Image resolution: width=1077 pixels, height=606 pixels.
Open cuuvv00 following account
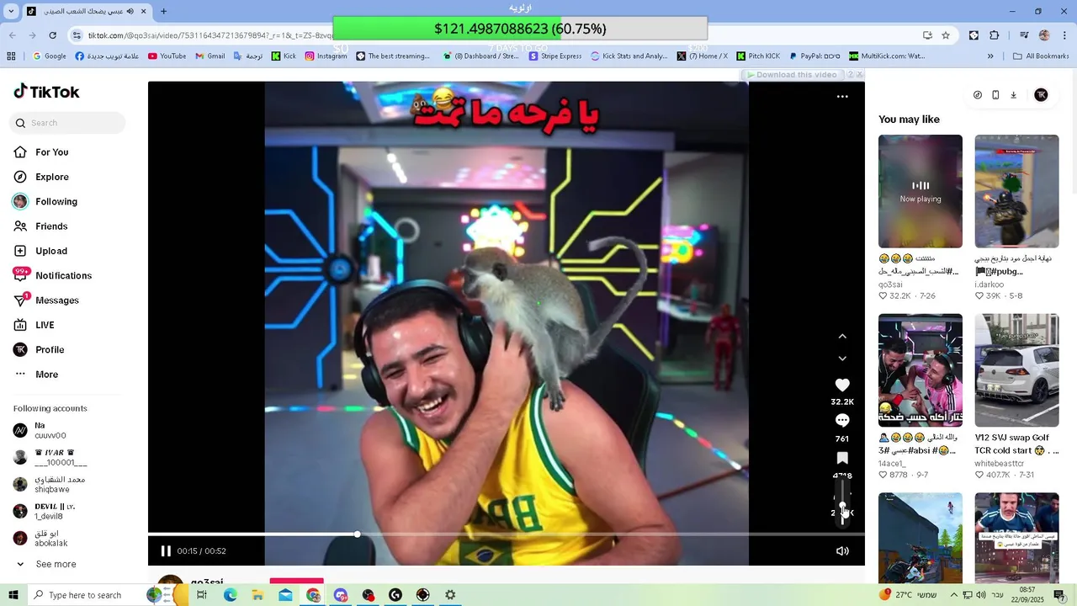point(50,430)
